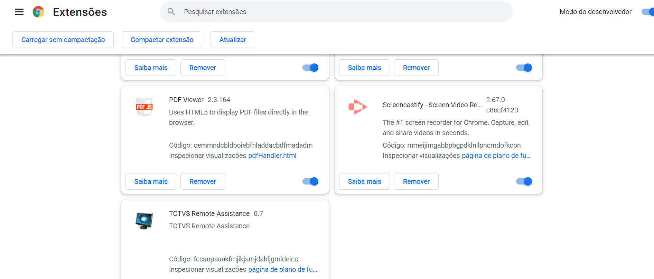The image size is (654, 279).
Task: Click Remover in card above Screencastify
Action: point(416,68)
